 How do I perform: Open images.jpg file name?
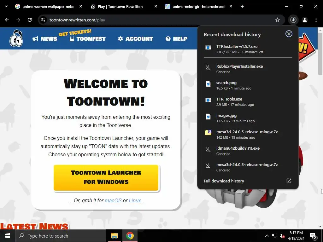tap(226, 115)
